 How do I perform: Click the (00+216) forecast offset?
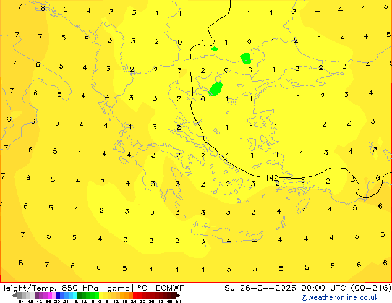(x=371, y=288)
